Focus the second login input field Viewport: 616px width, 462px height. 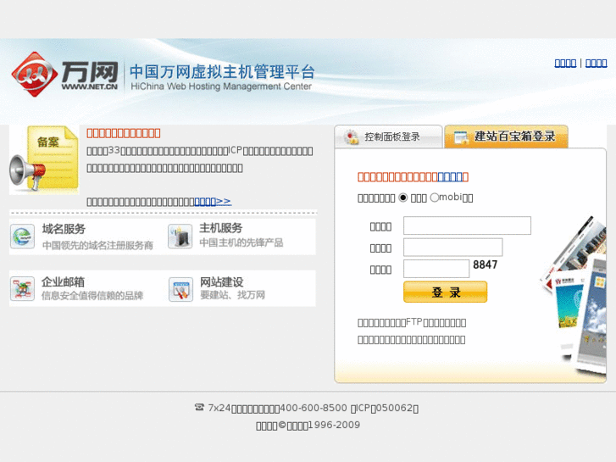[453, 248]
